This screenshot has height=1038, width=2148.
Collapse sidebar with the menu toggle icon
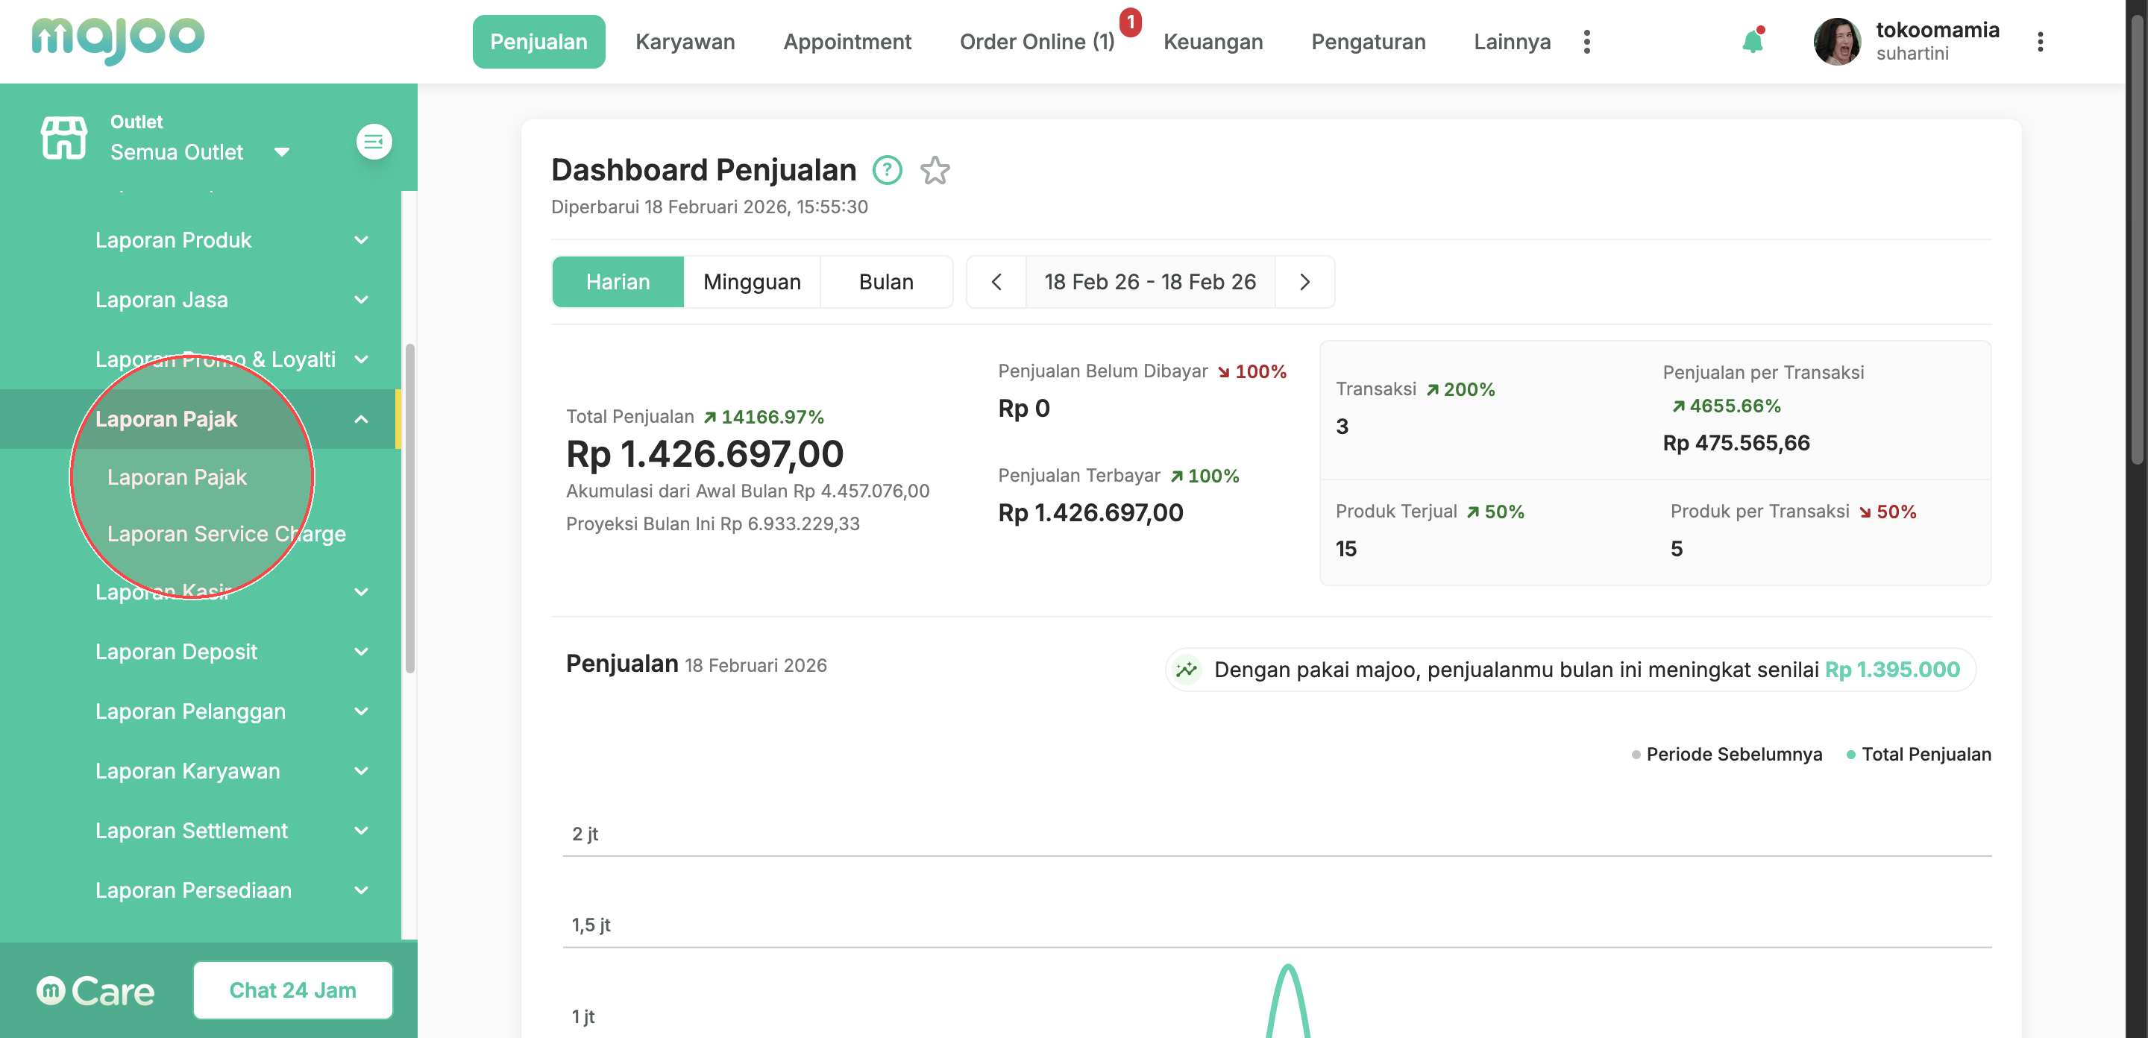coord(374,142)
